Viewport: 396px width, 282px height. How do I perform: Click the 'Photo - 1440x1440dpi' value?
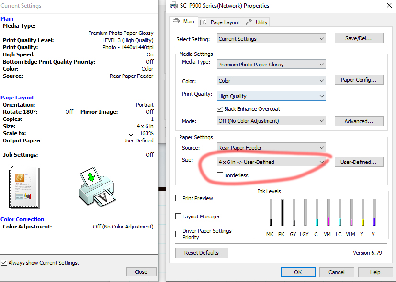click(128, 47)
